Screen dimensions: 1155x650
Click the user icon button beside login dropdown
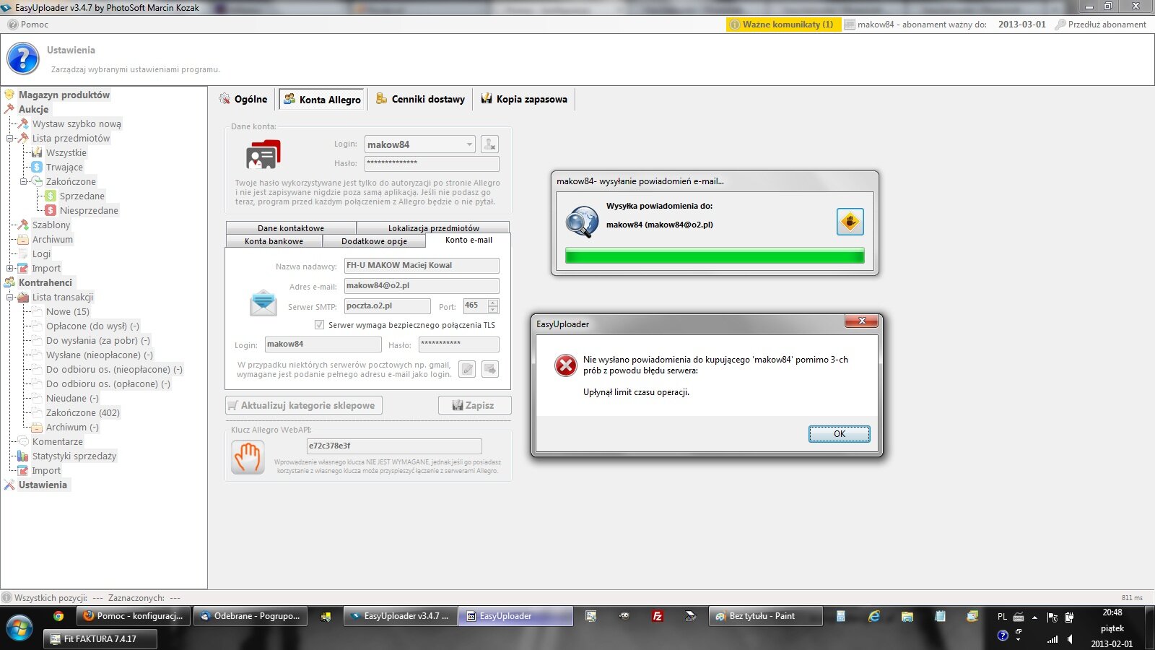(x=489, y=144)
